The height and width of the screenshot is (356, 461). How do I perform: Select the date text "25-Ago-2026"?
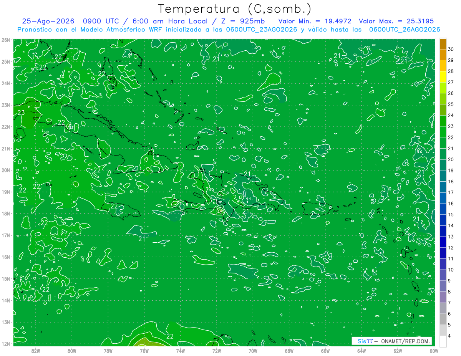(x=48, y=22)
